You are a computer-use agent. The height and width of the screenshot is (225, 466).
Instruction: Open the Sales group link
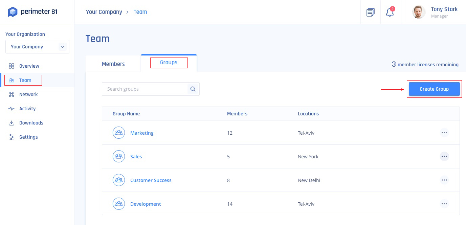[x=136, y=157]
